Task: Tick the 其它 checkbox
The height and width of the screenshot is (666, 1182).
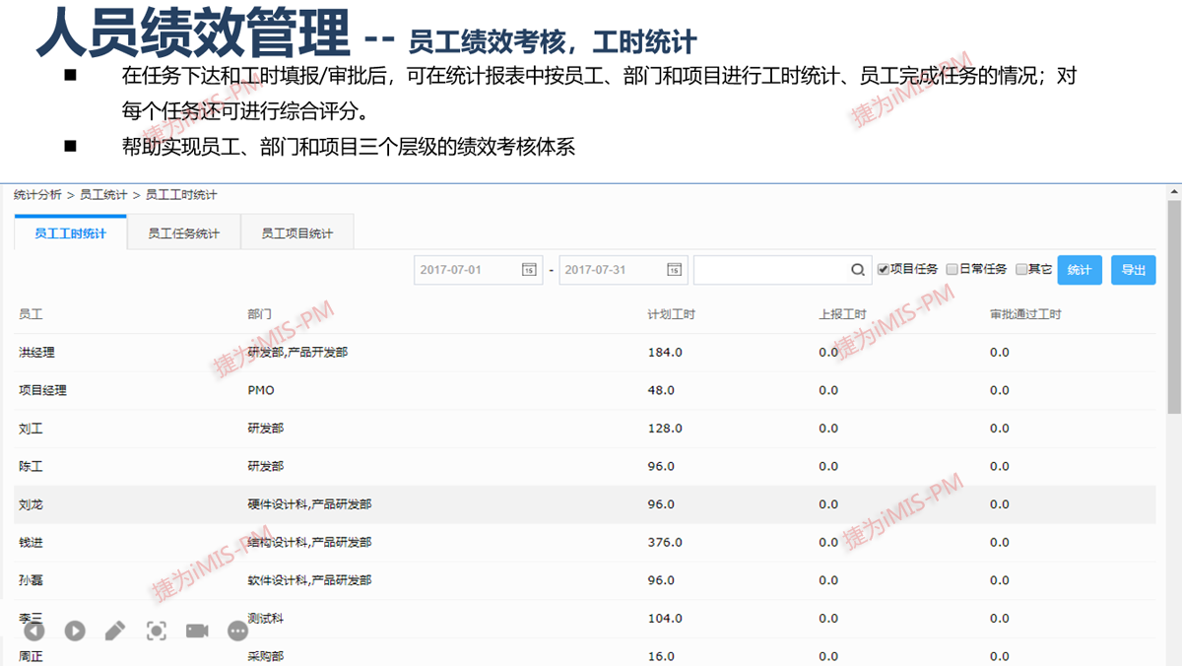Action: pyautogui.click(x=1021, y=269)
